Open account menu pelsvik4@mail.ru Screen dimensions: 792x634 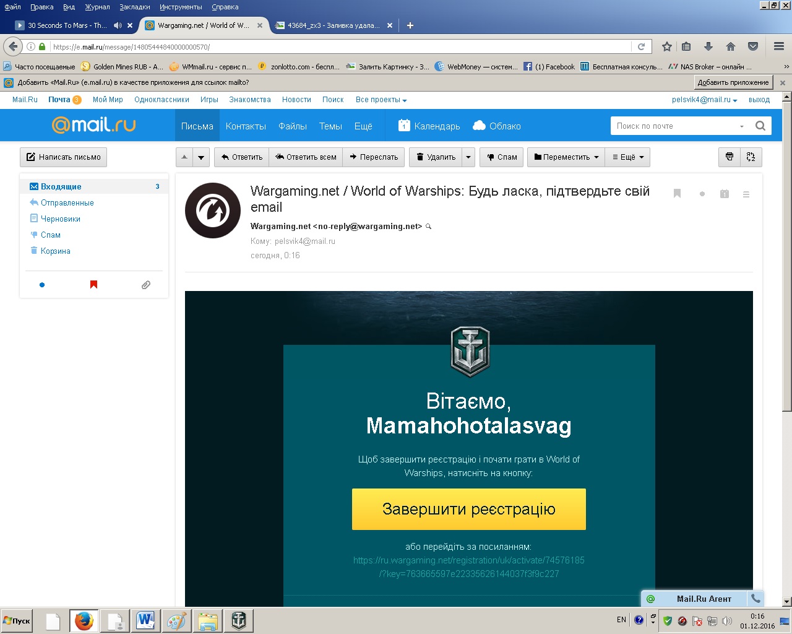click(x=705, y=100)
